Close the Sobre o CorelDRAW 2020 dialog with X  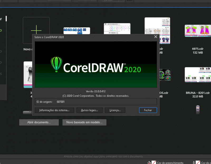[x=156, y=37]
